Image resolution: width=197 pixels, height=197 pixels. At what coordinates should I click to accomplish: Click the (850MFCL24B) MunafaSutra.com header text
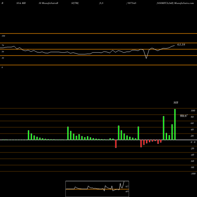(x=175, y=3)
